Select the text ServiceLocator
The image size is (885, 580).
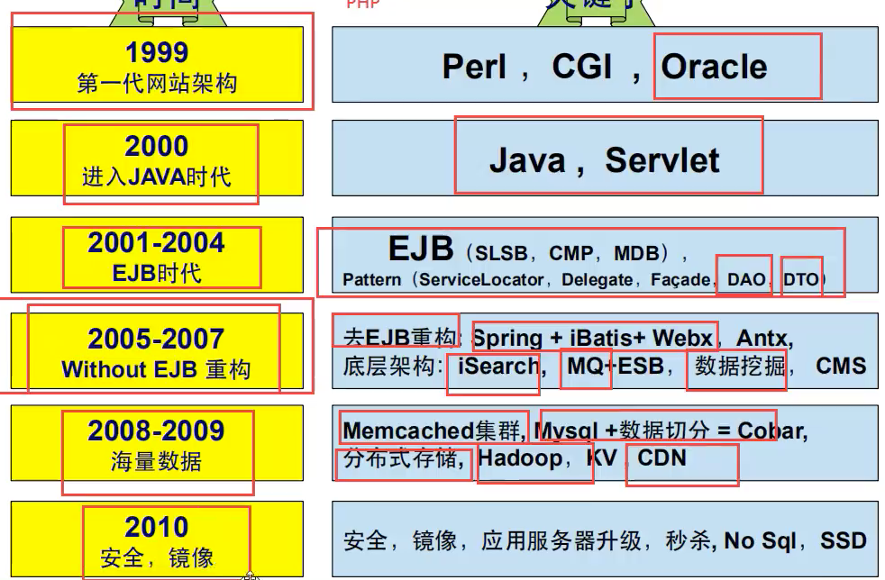pyautogui.click(x=481, y=280)
